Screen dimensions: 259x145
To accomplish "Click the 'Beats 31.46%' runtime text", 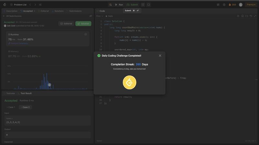I will (x=26, y=39).
